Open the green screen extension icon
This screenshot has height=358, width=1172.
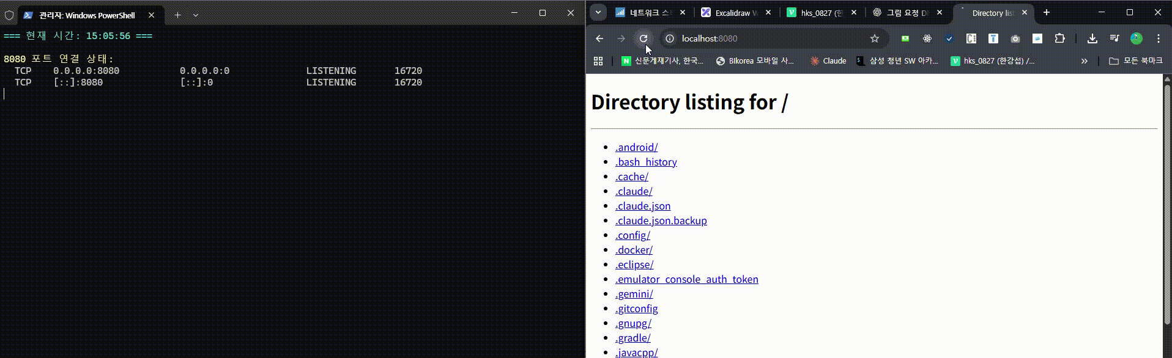tap(905, 38)
